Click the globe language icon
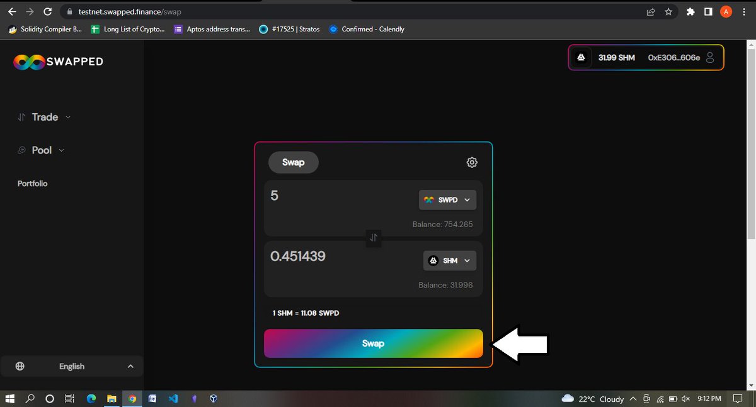Viewport: 756px width, 407px height. click(20, 366)
